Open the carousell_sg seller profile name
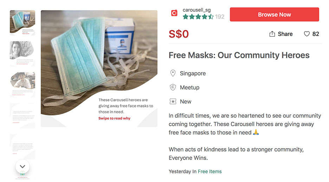 click(x=197, y=10)
